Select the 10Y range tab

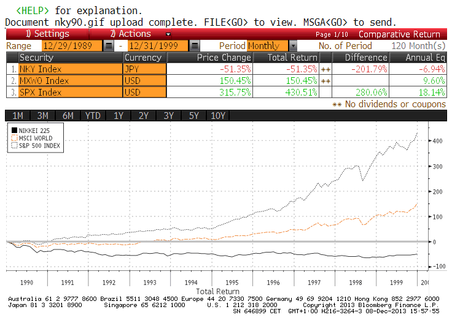point(218,116)
